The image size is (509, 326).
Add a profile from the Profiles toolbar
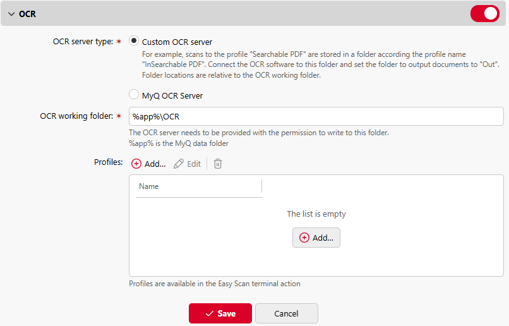148,164
